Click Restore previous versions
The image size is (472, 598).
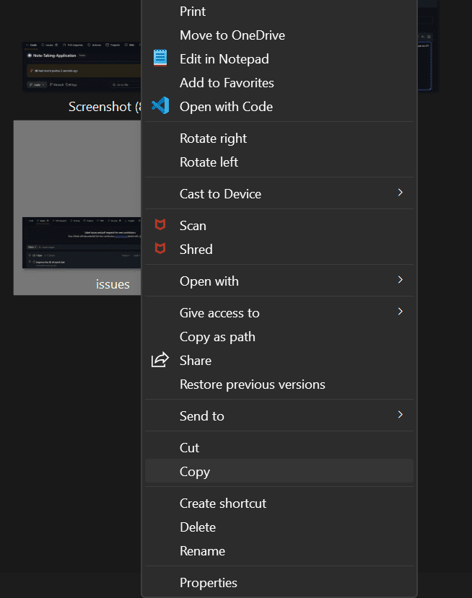[252, 384]
